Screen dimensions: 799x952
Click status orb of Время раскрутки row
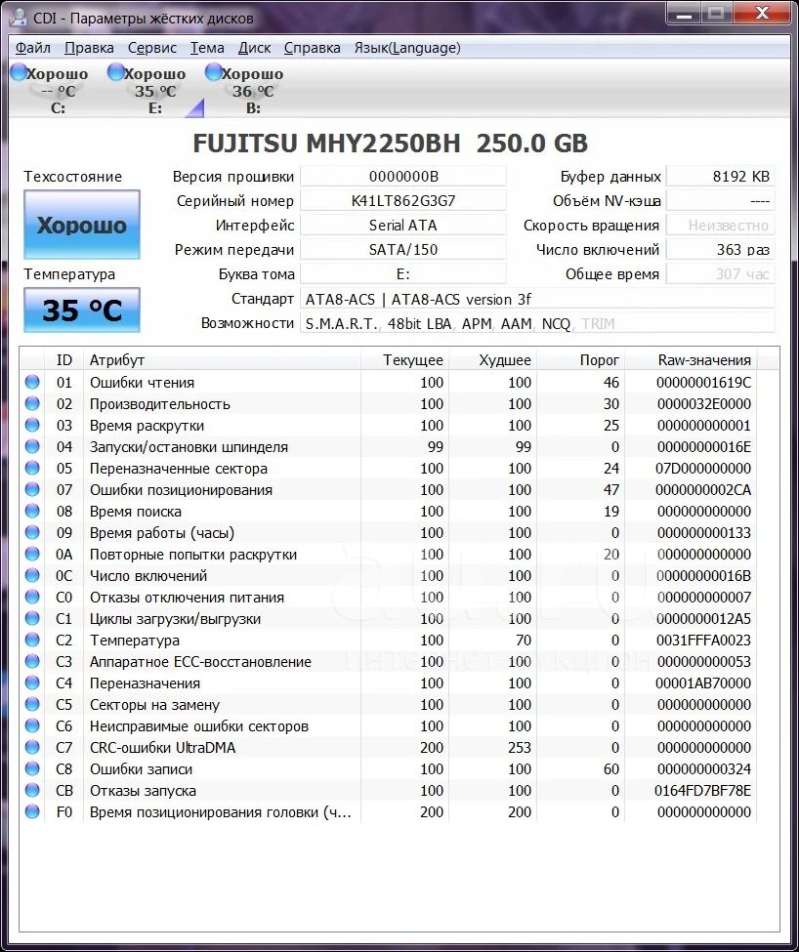point(32,425)
